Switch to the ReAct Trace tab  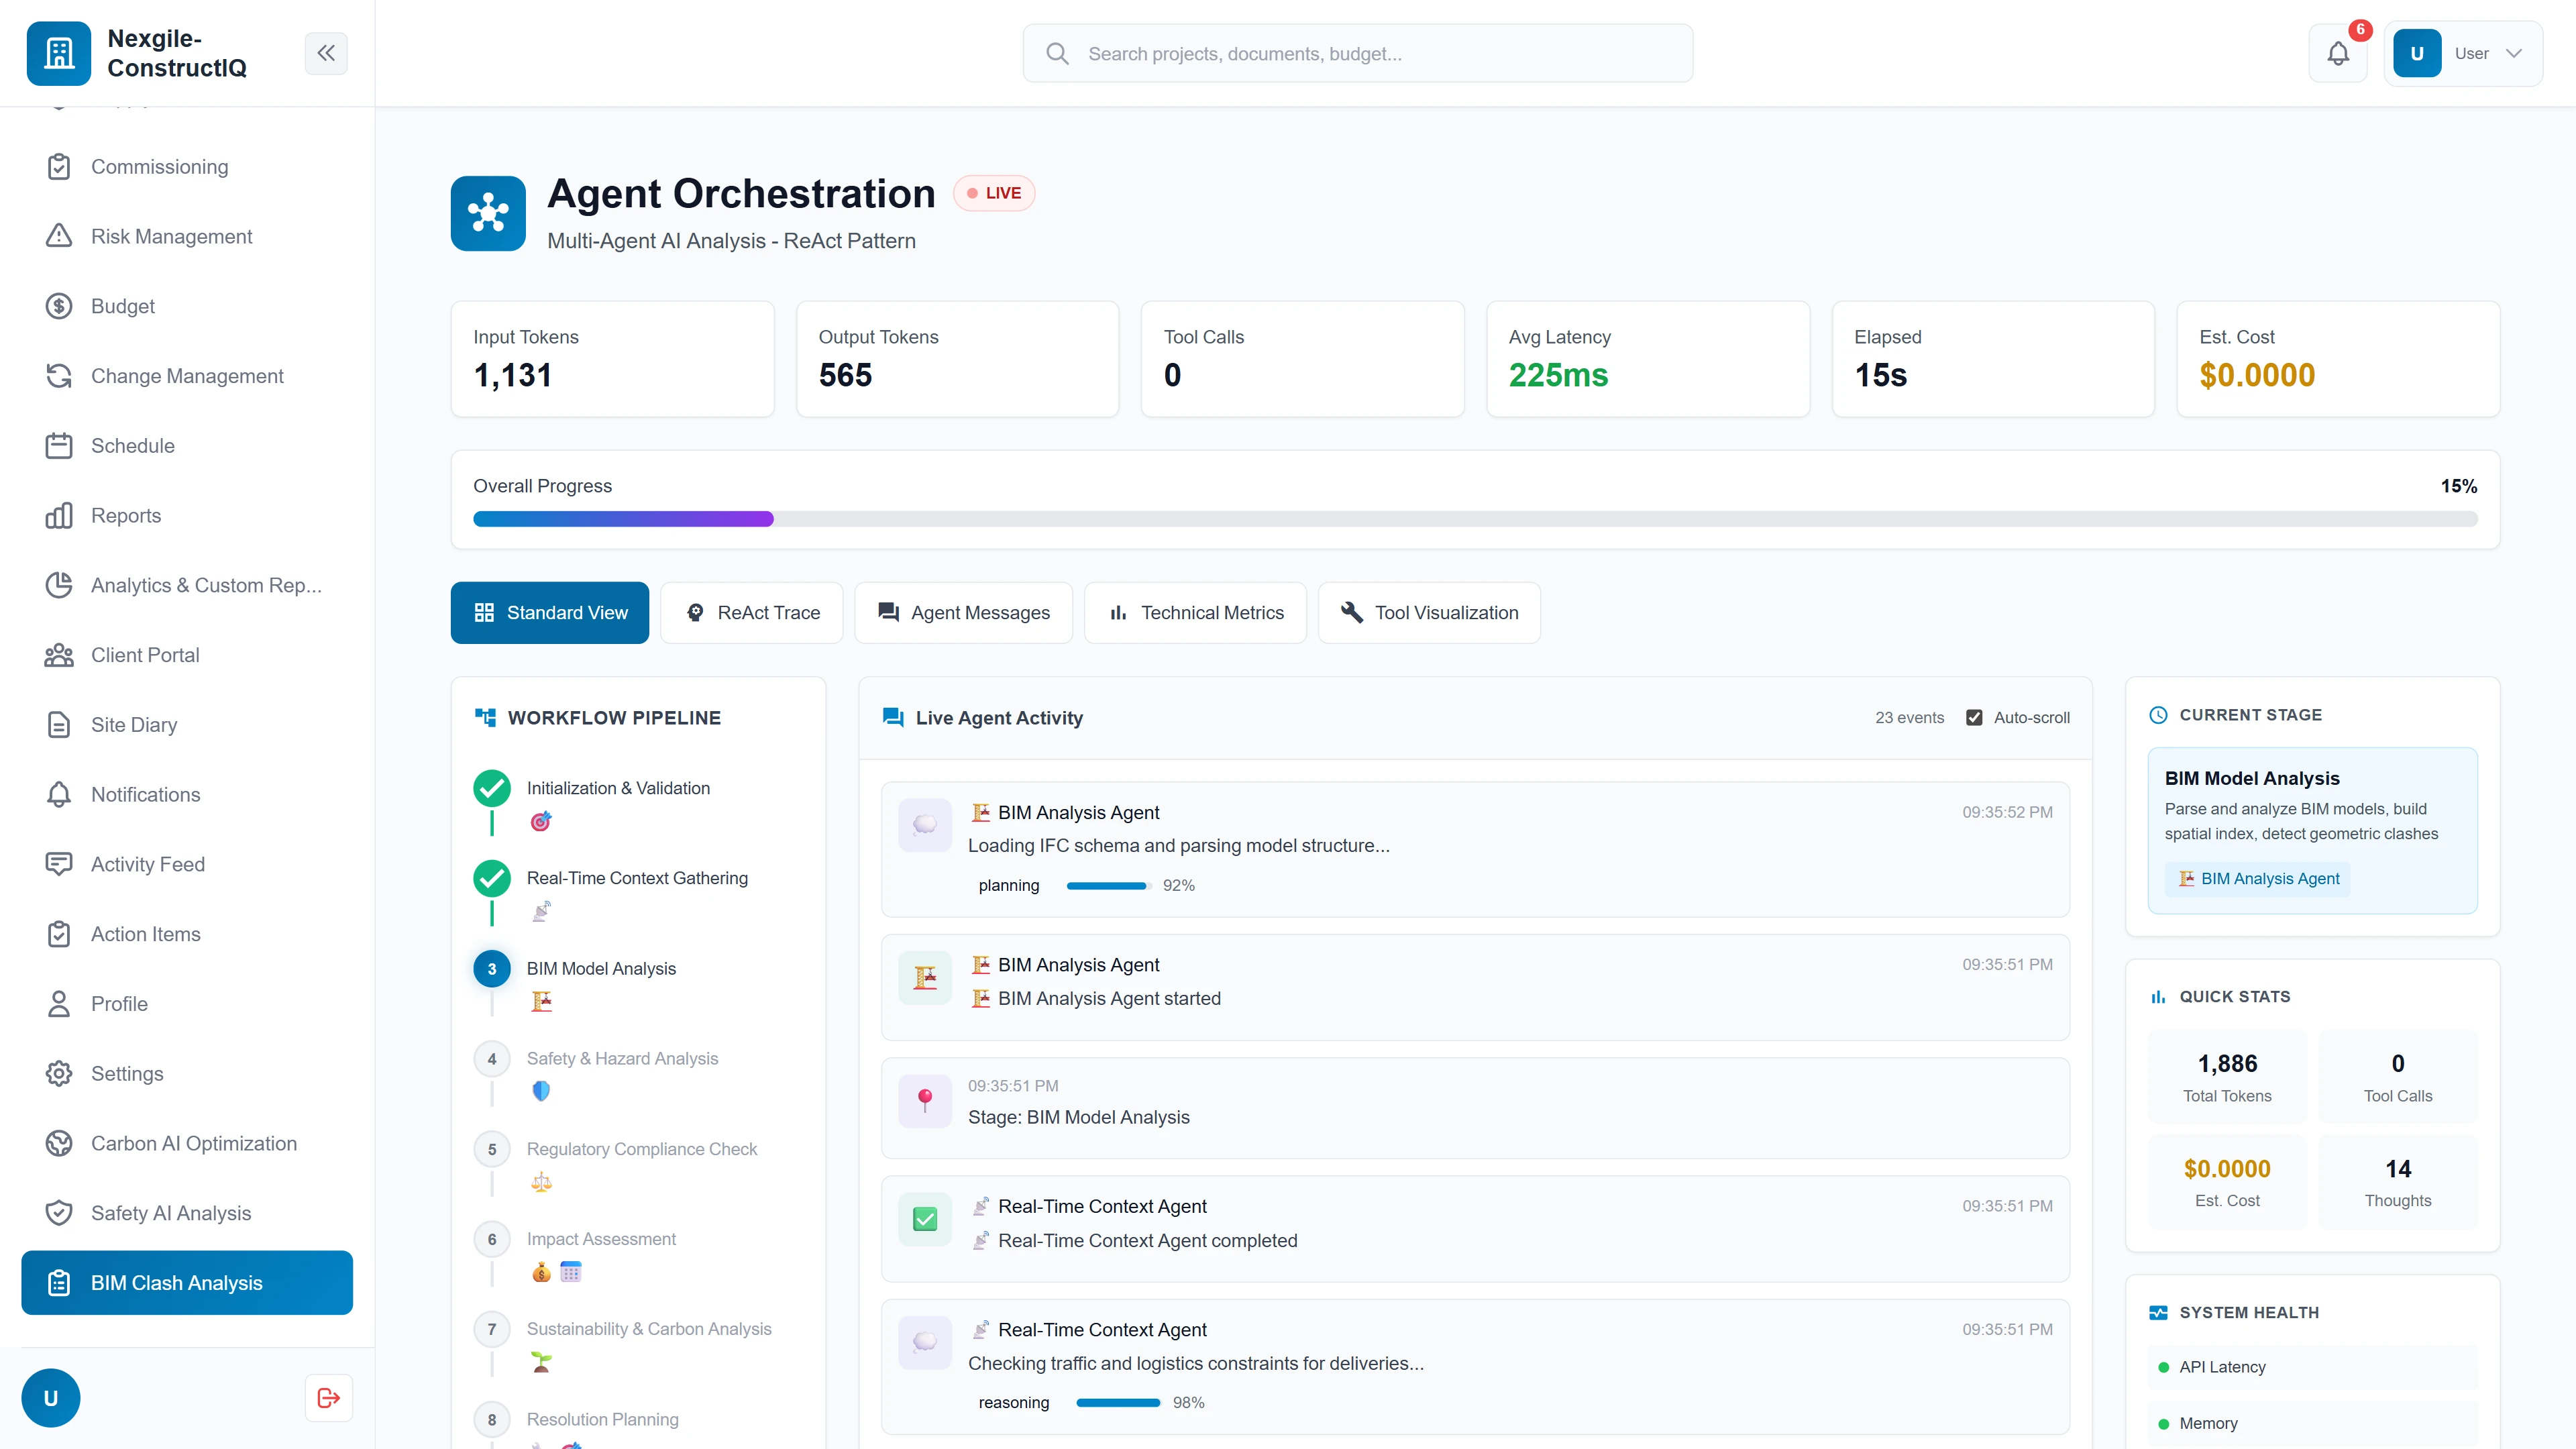click(752, 612)
